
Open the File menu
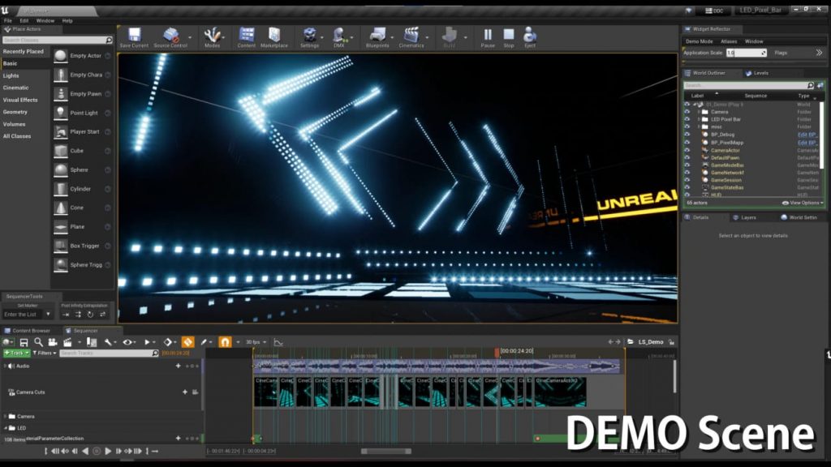click(8, 20)
